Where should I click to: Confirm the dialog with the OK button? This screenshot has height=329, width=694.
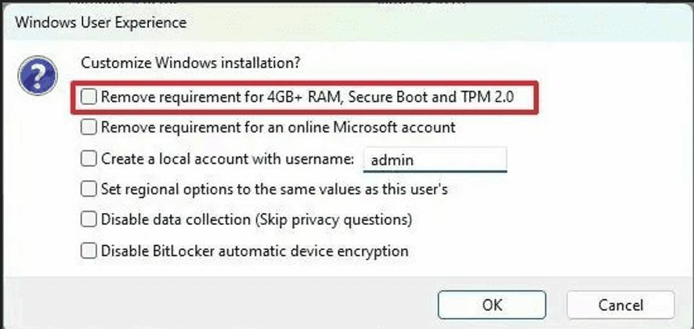[x=493, y=304]
